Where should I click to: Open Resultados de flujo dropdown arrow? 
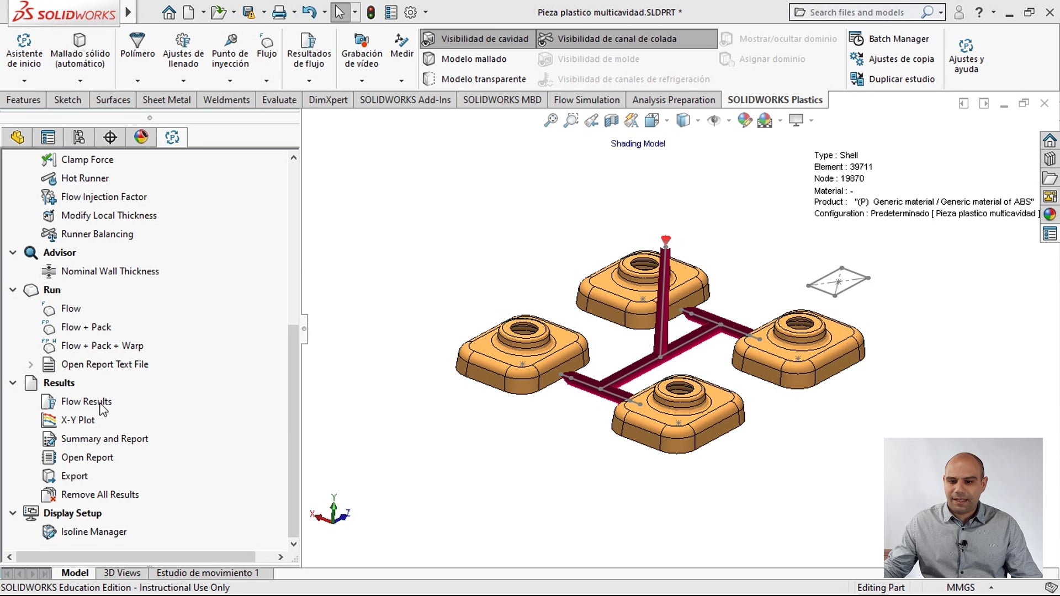pyautogui.click(x=309, y=81)
